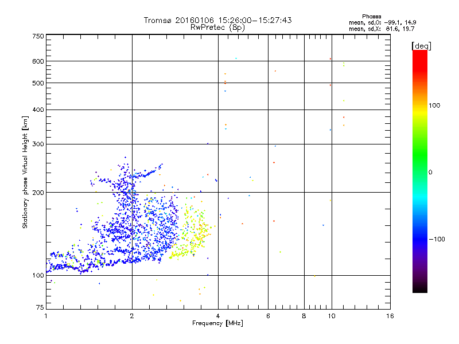The image size is (459, 344).
Task: Click the y-axis tick label '500'
Action: 38,83
